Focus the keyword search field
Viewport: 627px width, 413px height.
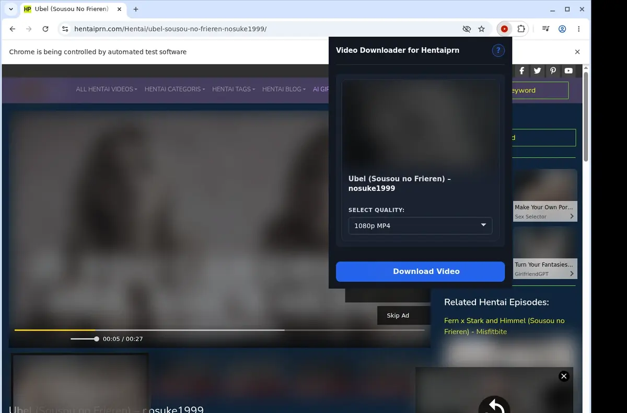(540, 90)
